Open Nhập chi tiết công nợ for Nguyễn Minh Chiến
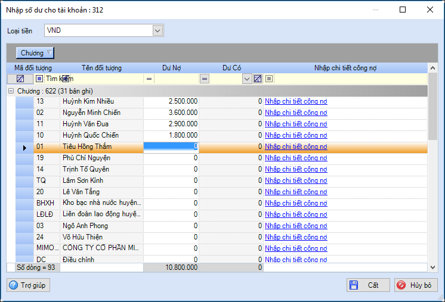The width and height of the screenshot is (445, 302). 296,113
